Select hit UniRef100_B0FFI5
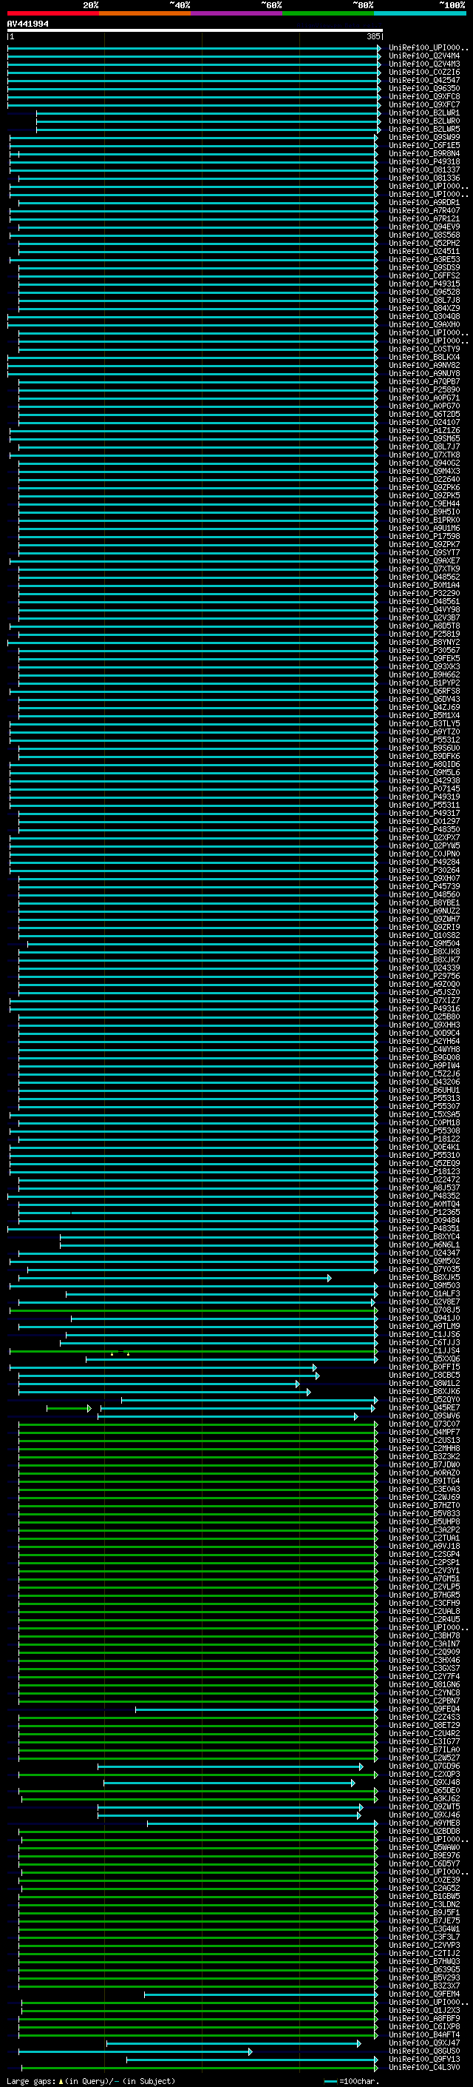 [424, 1367]
